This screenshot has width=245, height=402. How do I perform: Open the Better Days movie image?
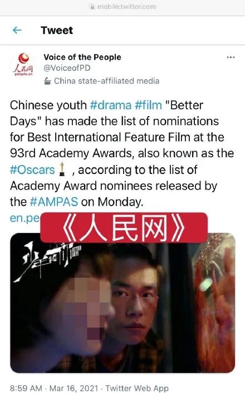[x=122, y=303]
